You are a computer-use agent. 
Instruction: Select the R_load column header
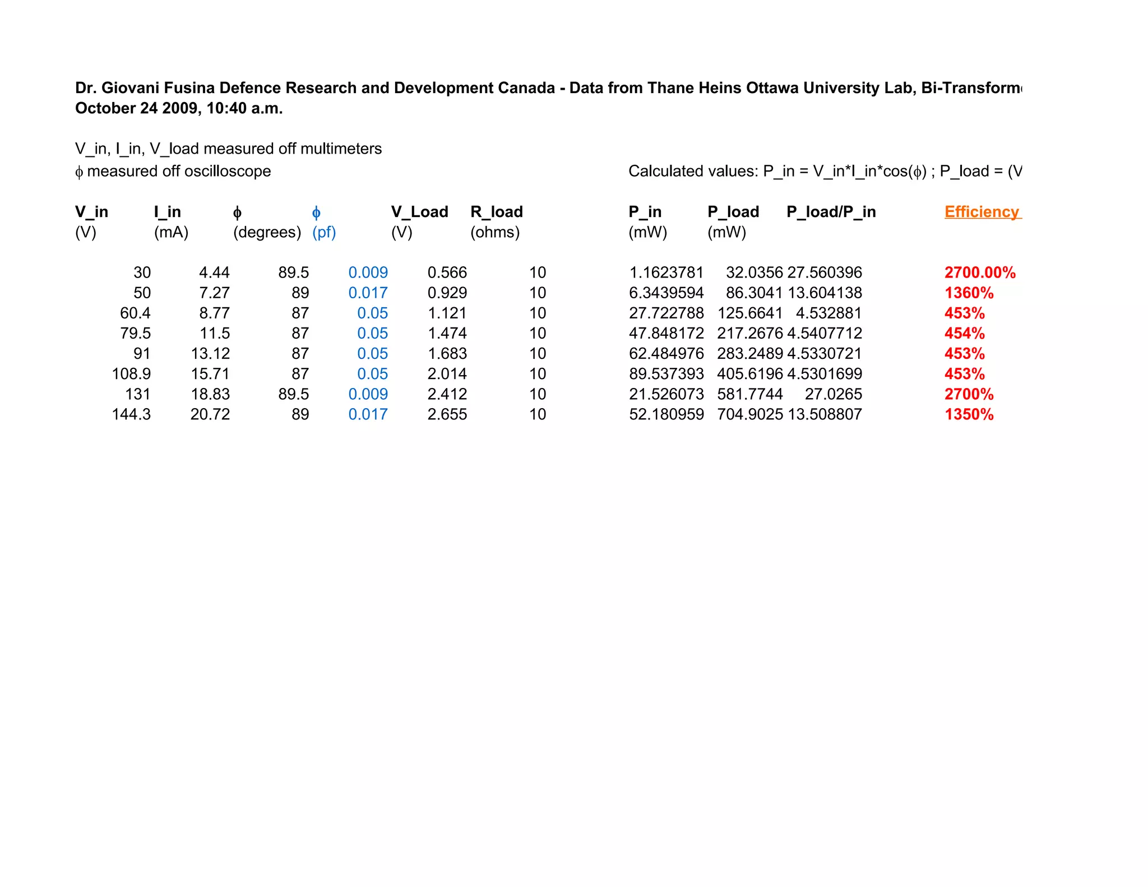(x=497, y=212)
